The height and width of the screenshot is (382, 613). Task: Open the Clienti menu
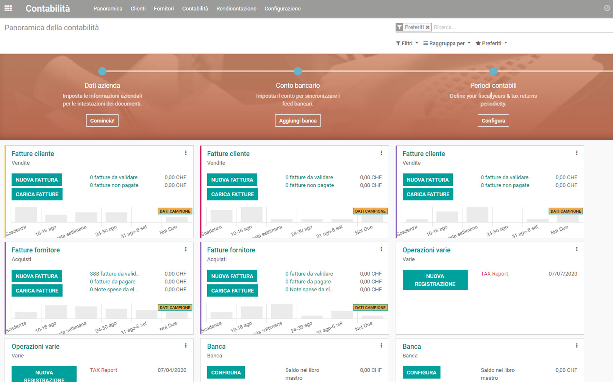click(x=138, y=8)
